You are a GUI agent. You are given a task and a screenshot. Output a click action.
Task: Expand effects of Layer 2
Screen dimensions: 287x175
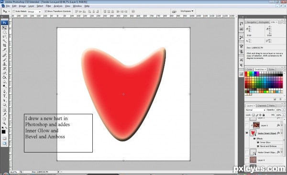click(x=282, y=125)
